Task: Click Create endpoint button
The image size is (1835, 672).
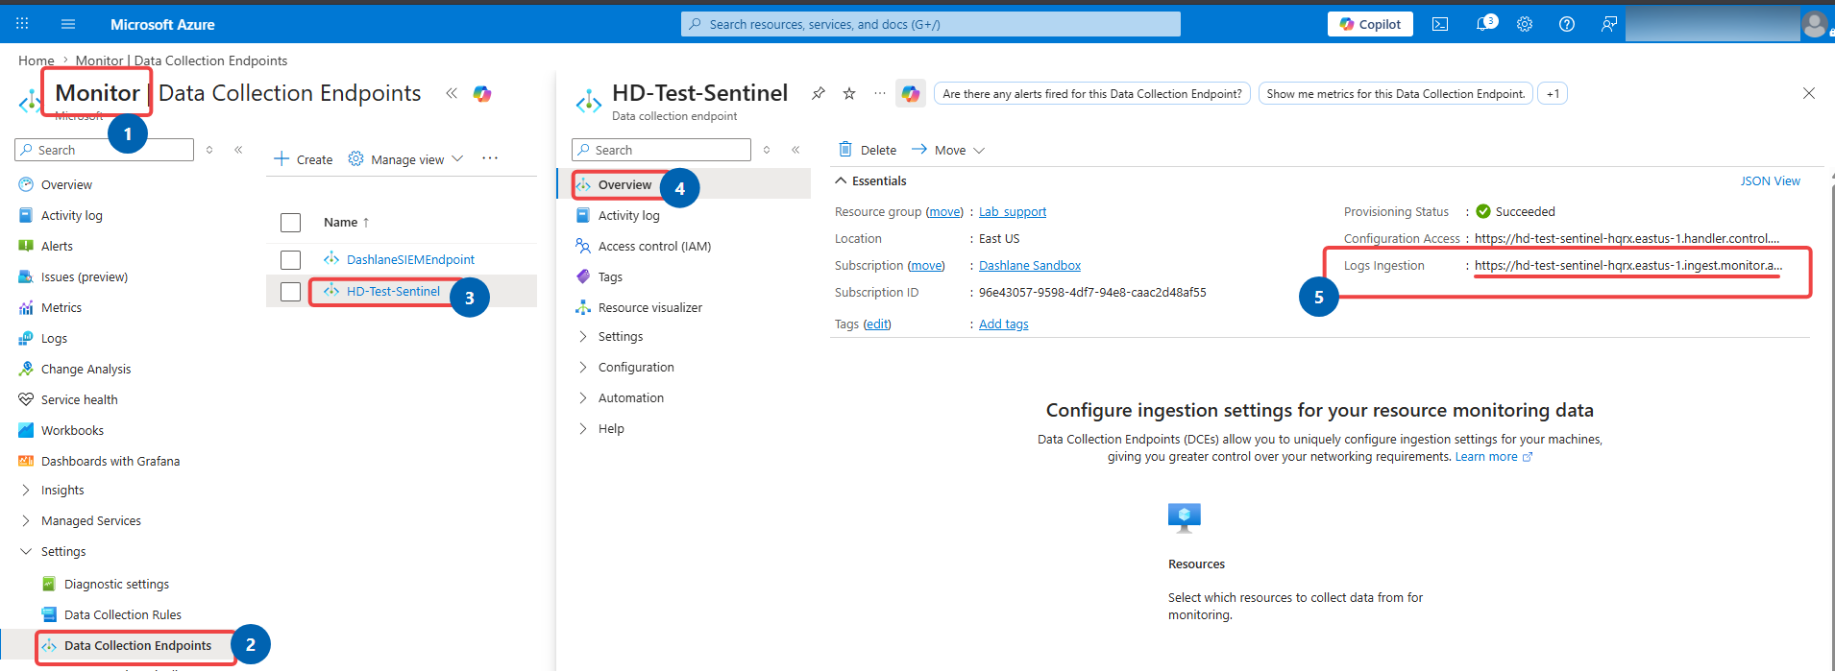Action: [304, 159]
